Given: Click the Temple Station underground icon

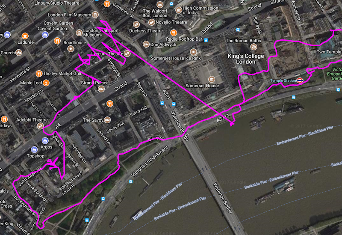Looking at the screenshot, I should tap(300, 80).
